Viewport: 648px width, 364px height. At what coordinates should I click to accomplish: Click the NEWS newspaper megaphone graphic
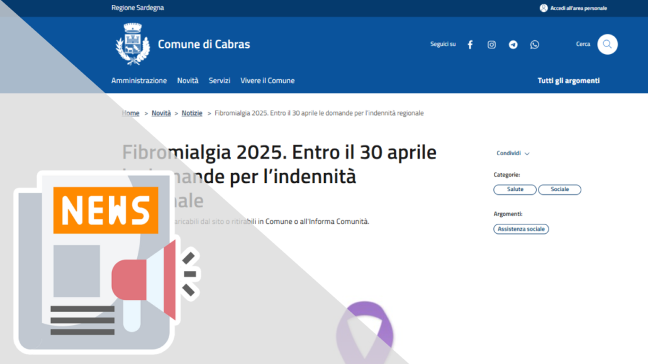(106, 262)
